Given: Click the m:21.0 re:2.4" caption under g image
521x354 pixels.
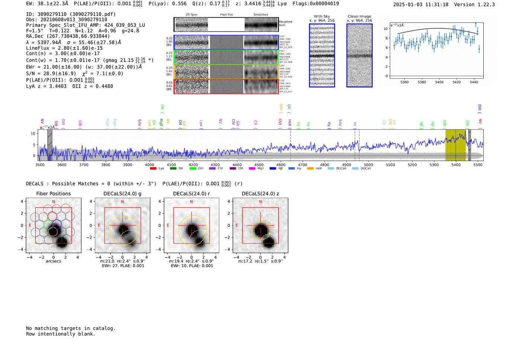Looking at the screenshot, I should (x=123, y=261).
